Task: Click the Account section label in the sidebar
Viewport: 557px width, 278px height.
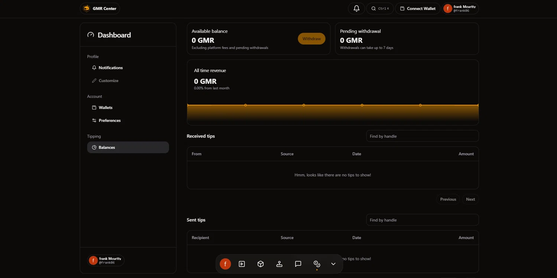Action: click(x=94, y=96)
